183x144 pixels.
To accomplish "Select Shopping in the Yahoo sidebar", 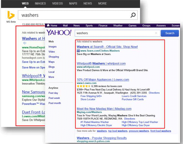I will (54, 57).
